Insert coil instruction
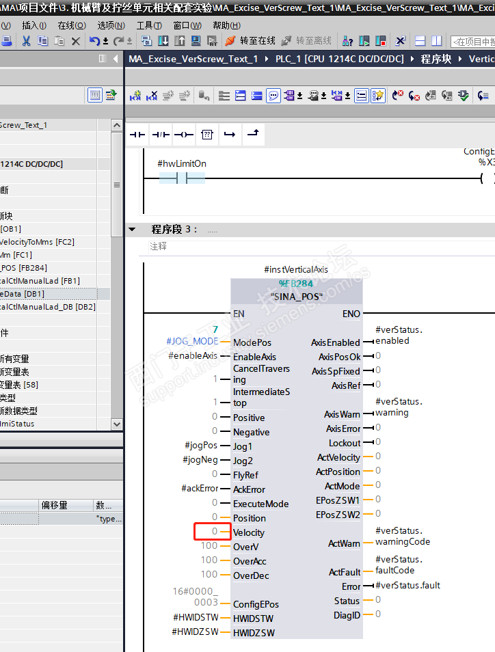The image size is (495, 652). [183, 135]
